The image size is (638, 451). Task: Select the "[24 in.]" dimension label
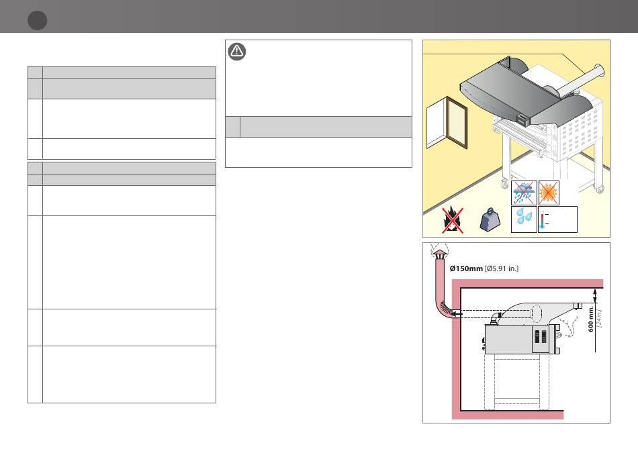(598, 318)
